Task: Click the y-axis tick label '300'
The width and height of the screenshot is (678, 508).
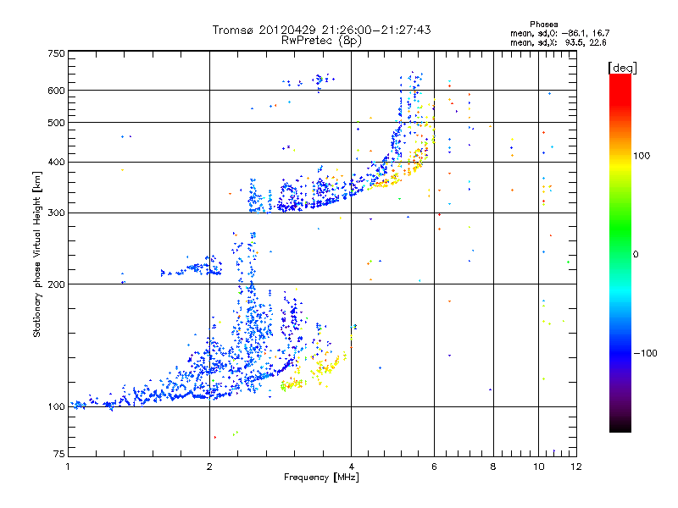Action: (x=56, y=213)
